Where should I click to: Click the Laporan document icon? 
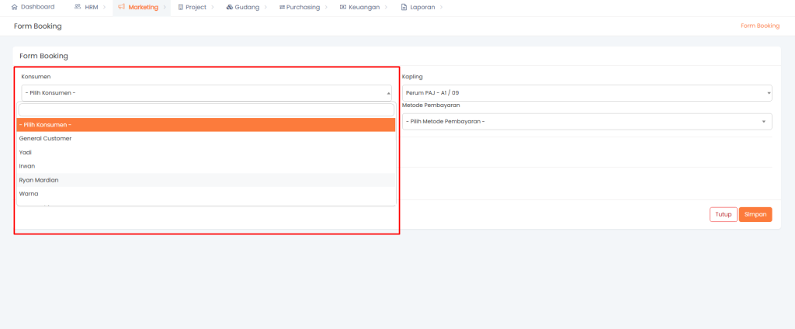[404, 7]
